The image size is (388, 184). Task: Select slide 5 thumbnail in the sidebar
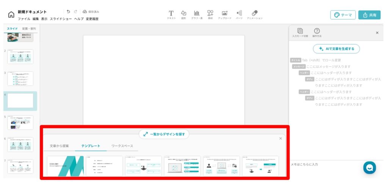pos(20,123)
